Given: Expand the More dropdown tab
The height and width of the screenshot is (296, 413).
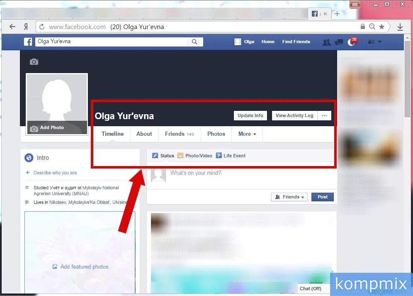Looking at the screenshot, I should click(247, 134).
